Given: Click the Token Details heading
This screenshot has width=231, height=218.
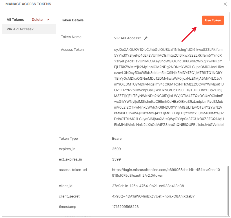Looking at the screenshot, I should (x=72, y=20).
